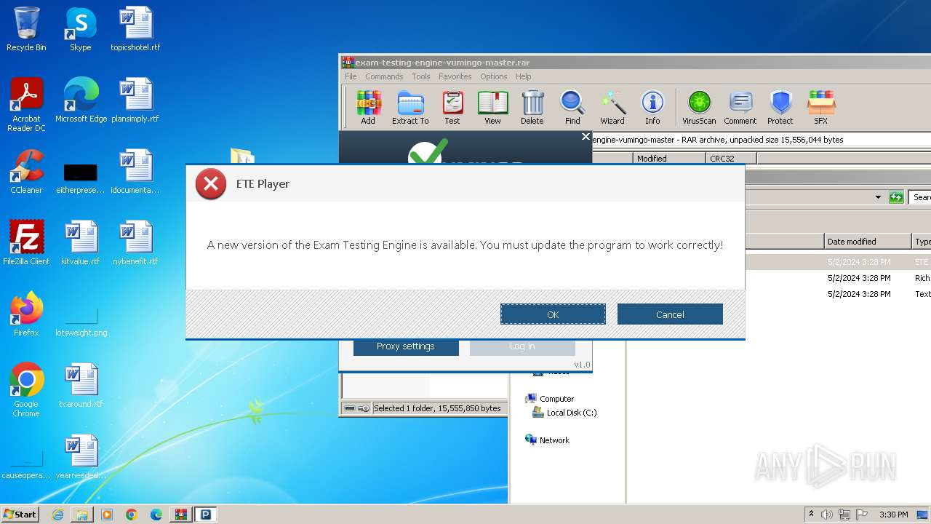The height and width of the screenshot is (524, 931).
Task: Click the greyed Log in button
Action: pos(522,346)
